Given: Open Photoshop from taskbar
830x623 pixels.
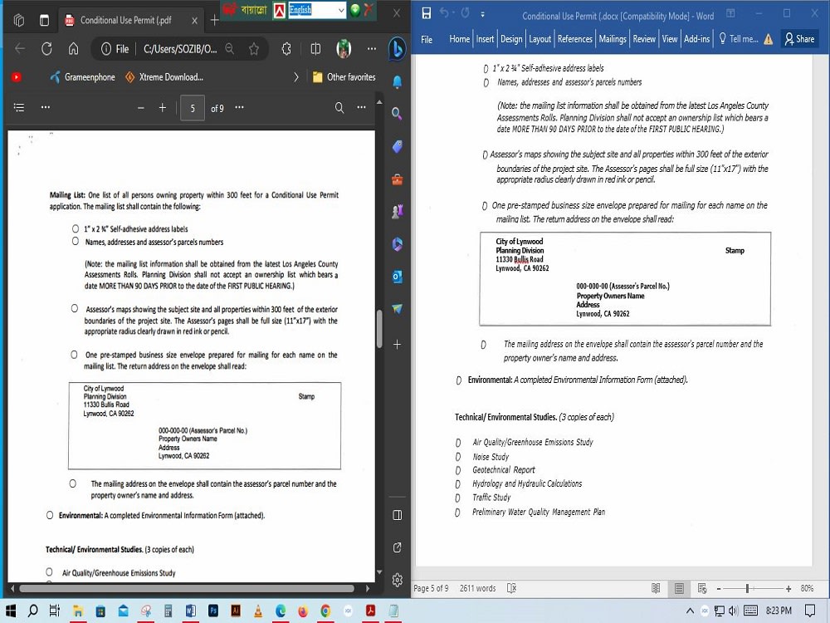Looking at the screenshot, I should (x=213, y=611).
